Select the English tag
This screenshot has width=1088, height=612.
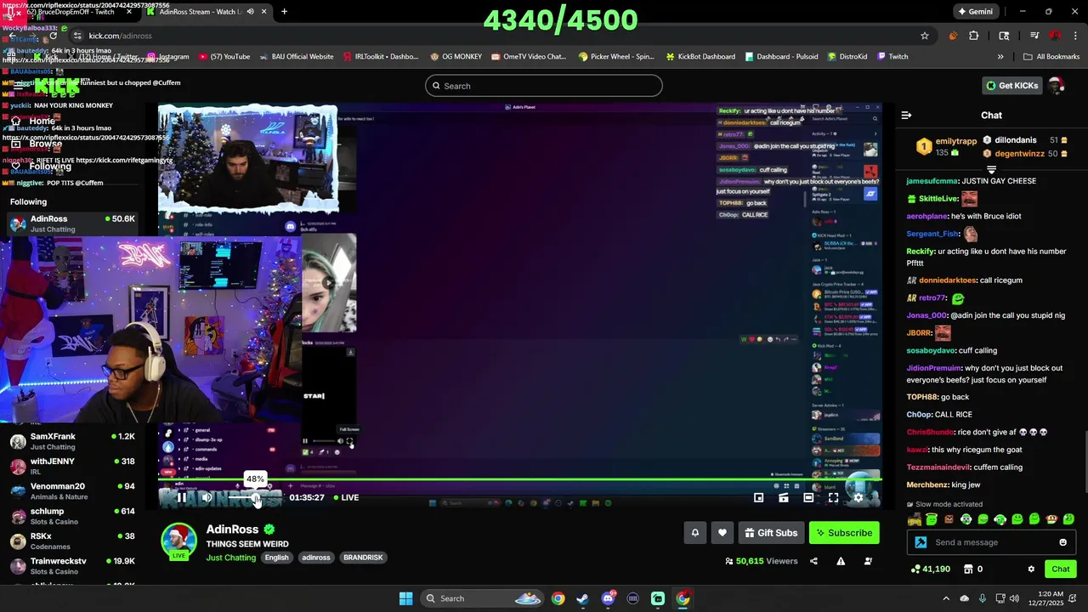pyautogui.click(x=276, y=558)
